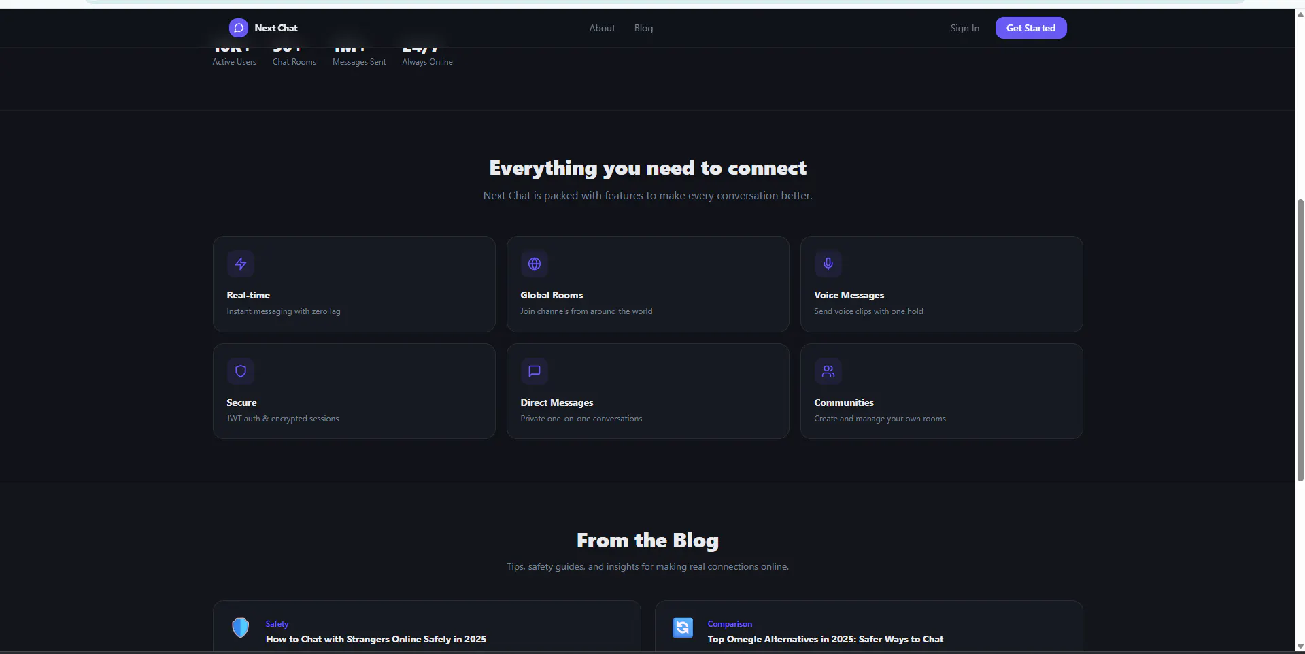The width and height of the screenshot is (1305, 654).
Task: Open post How to Chat with Strangers Online Safely
Action: (376, 639)
